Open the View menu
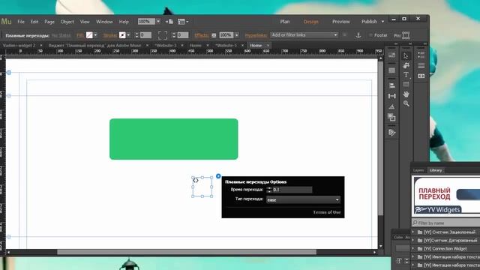 pos(85,22)
